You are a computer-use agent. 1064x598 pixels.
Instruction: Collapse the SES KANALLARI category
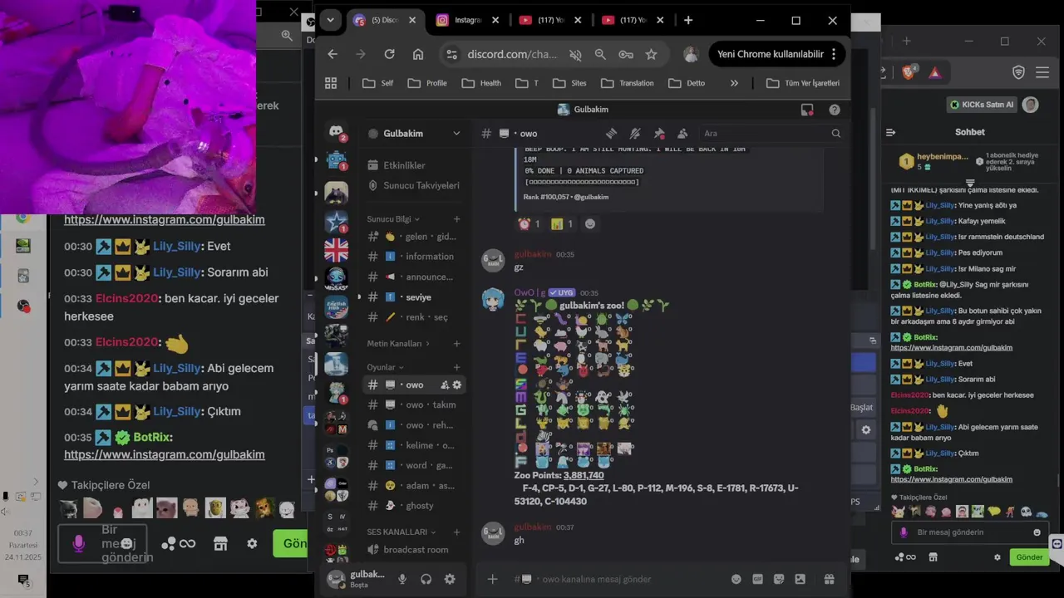[x=401, y=532]
